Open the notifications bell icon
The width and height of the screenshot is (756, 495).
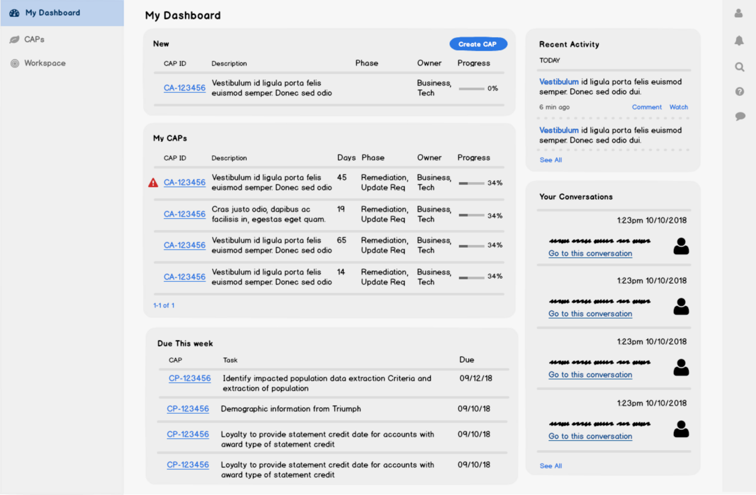pyautogui.click(x=739, y=41)
